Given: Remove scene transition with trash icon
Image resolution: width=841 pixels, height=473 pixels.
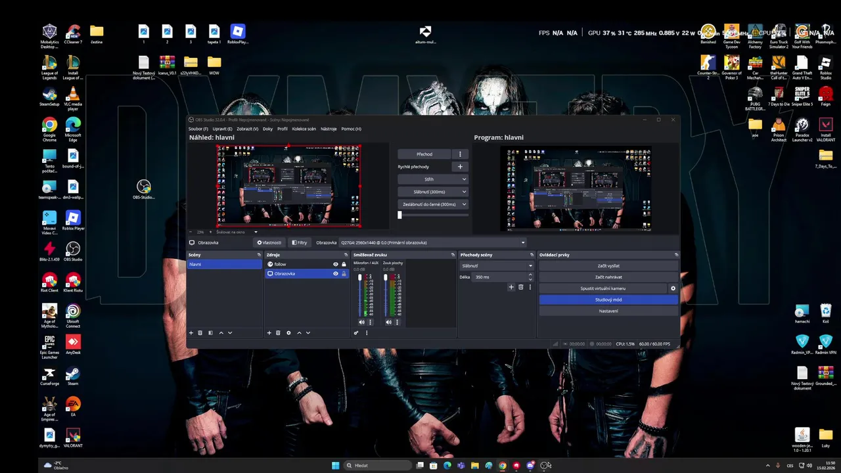Looking at the screenshot, I should 521,286.
